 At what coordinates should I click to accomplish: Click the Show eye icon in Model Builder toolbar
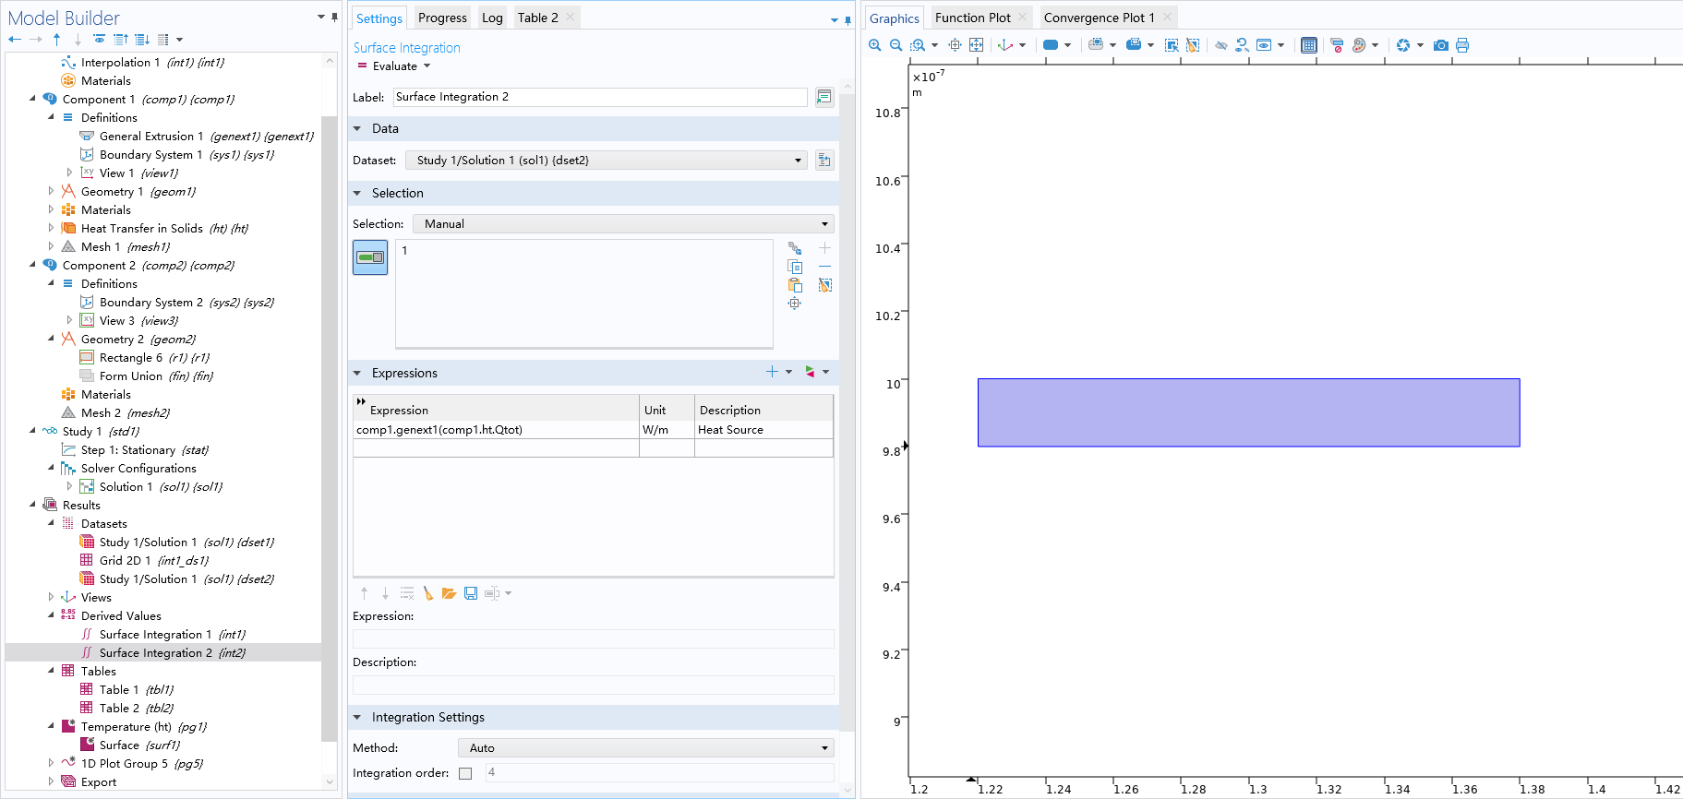[x=99, y=40]
